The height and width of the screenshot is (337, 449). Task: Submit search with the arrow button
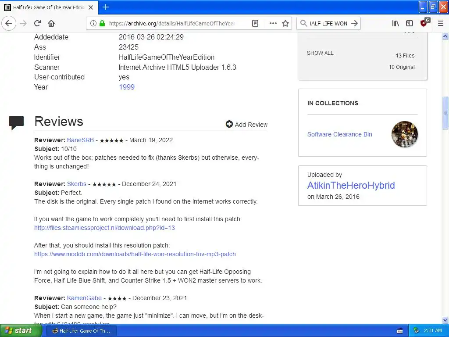pyautogui.click(x=354, y=24)
